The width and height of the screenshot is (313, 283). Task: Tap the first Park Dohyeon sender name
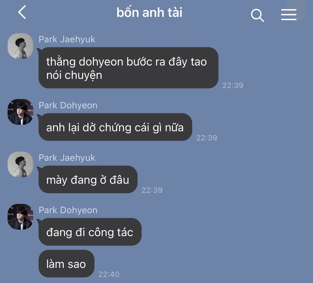68,105
